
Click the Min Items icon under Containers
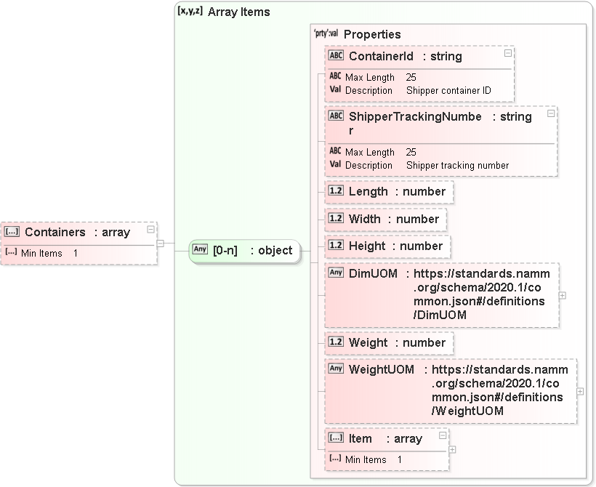pyautogui.click(x=11, y=251)
